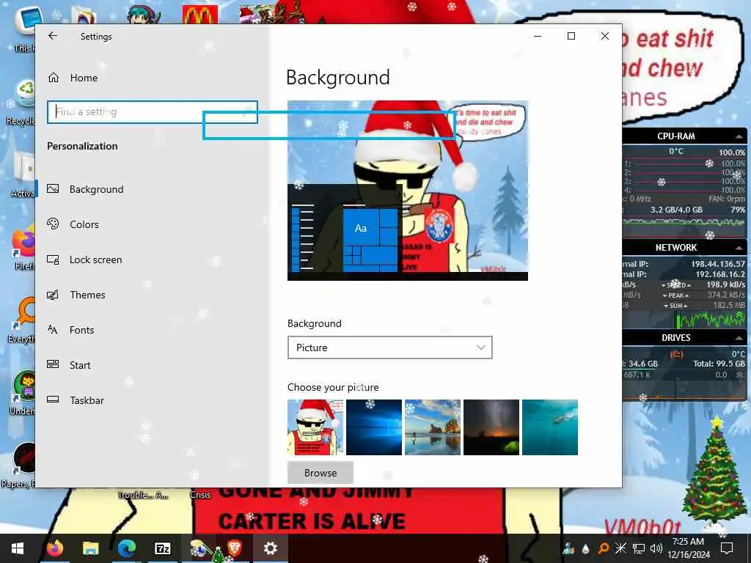Collapse the DRIVES widget section
This screenshot has height=563, width=751.
[739, 338]
